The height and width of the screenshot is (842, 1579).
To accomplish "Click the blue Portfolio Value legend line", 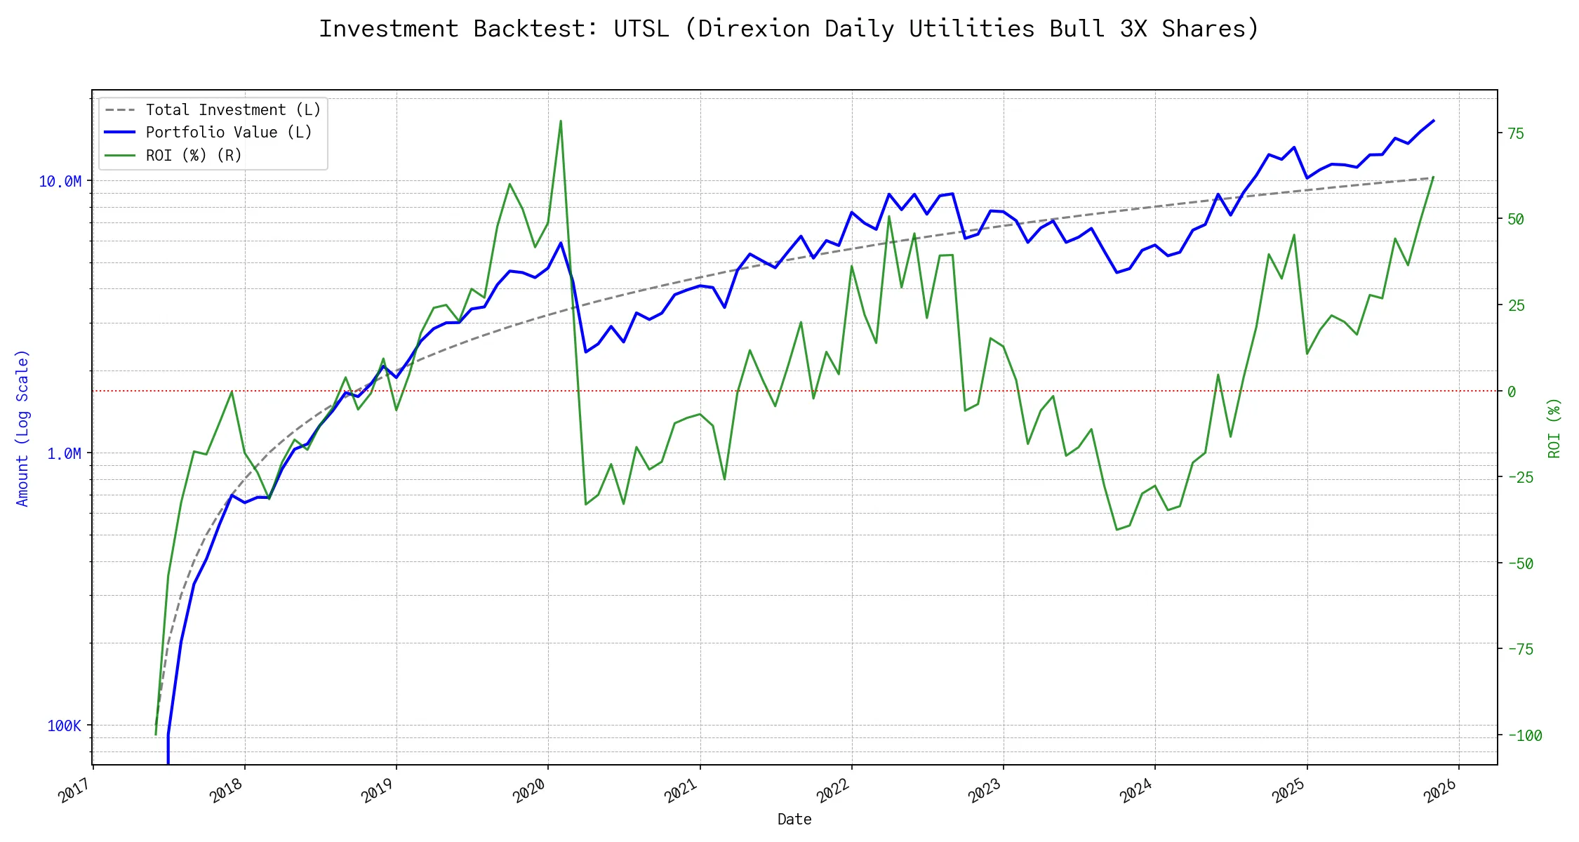I will click(119, 133).
